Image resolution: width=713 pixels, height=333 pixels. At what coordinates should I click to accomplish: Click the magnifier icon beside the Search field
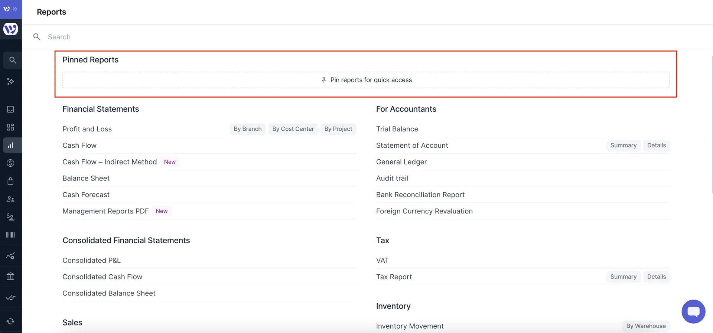37,37
